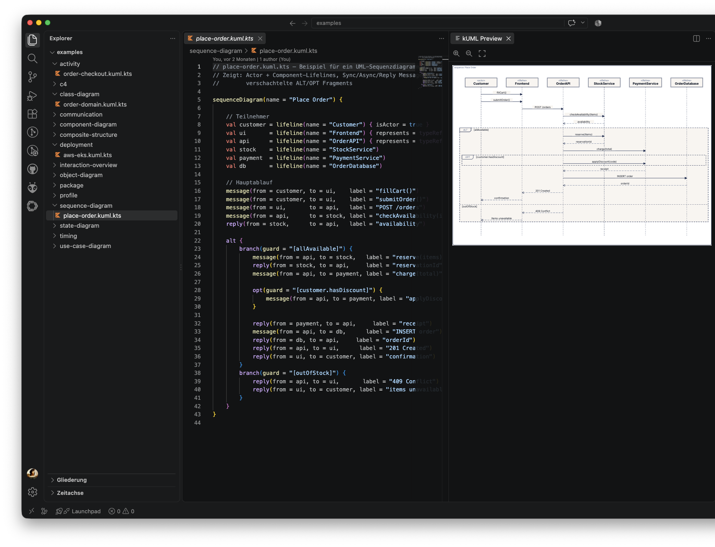The height and width of the screenshot is (547, 715).
Task: Click sequence-diagram in the breadcrumb
Action: click(216, 51)
